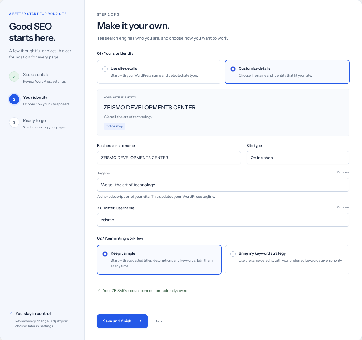
Task: Click the Optional label next to Tagline
Action: (x=343, y=172)
